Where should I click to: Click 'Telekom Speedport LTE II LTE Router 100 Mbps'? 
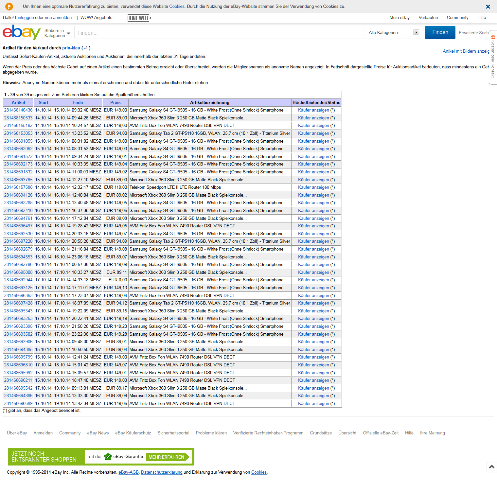[x=175, y=187]
